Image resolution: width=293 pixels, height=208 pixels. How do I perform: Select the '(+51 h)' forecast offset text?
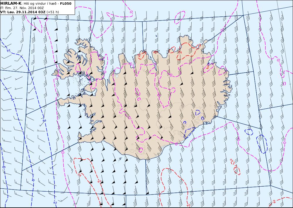53,12
